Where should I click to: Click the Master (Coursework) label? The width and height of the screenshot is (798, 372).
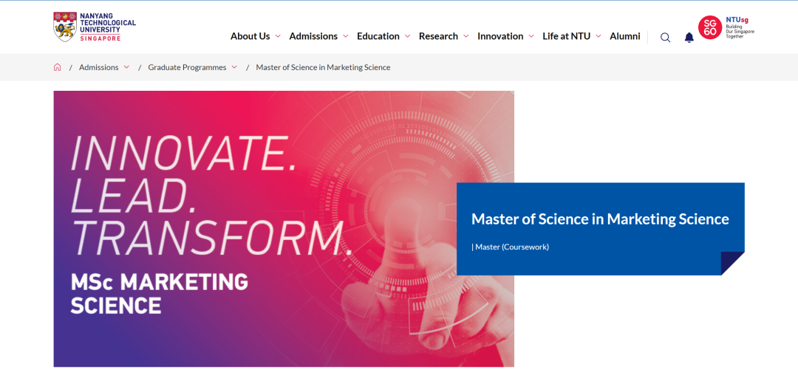(x=511, y=247)
